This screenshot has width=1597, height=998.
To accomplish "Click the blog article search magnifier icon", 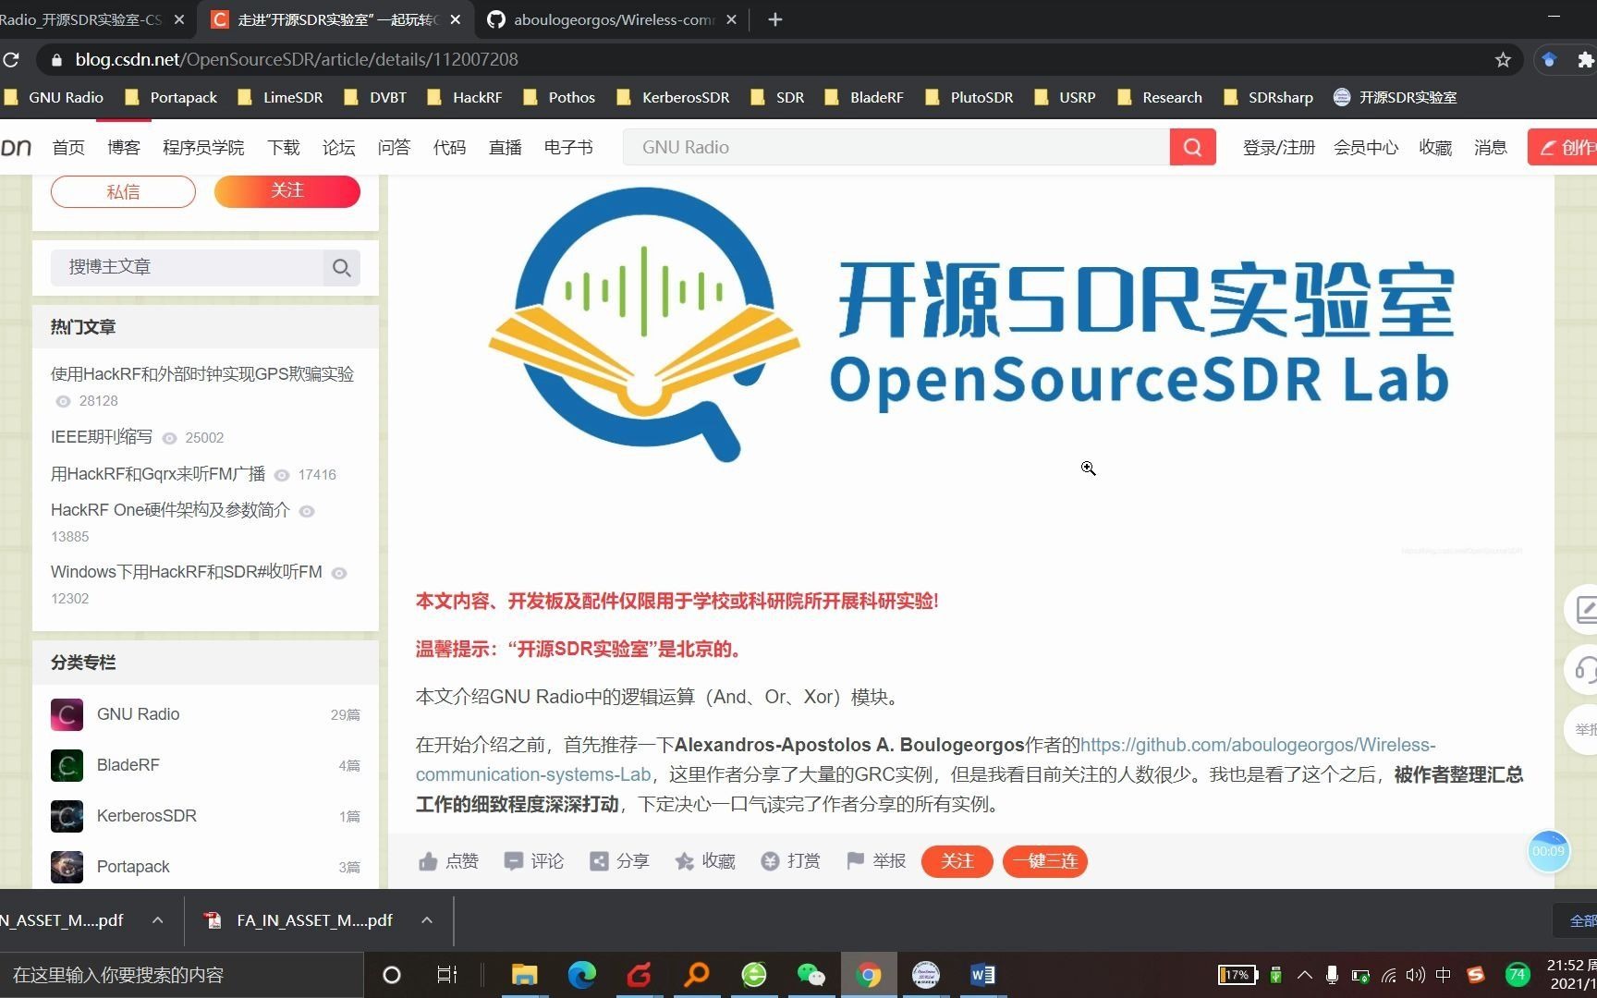I will coord(342,267).
